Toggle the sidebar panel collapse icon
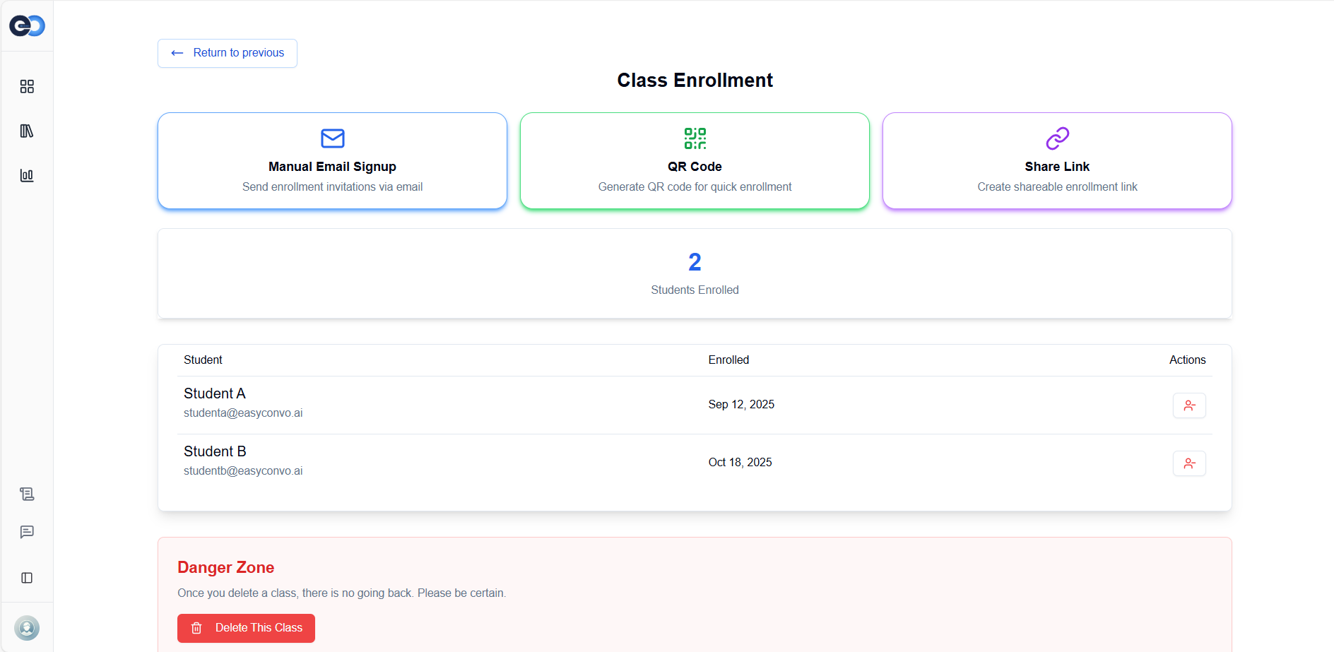Screen dimensions: 1334x652 [27, 578]
